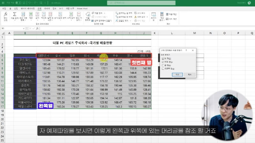Expand the Define Name dropdown arrow
Viewport: 255px width, 143px height.
105,13
